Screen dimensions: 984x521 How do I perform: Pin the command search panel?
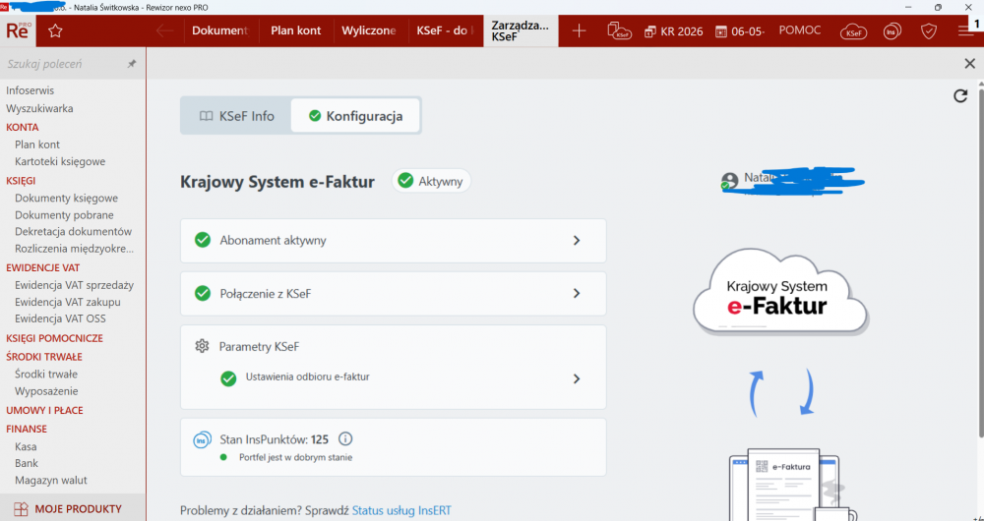[132, 64]
